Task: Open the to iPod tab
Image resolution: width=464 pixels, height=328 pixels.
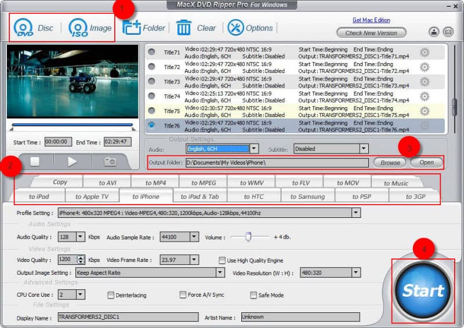Action: click(39, 196)
